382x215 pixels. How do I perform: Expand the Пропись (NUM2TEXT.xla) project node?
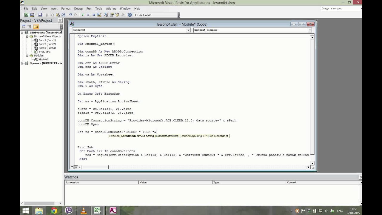22,63
